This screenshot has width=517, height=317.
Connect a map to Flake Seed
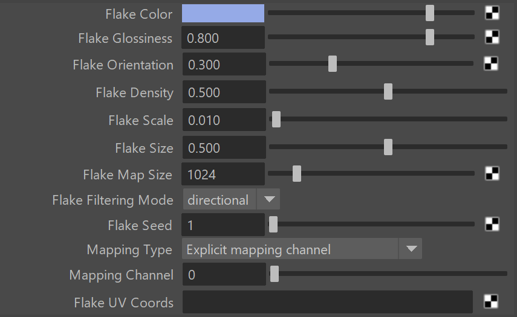point(492,224)
